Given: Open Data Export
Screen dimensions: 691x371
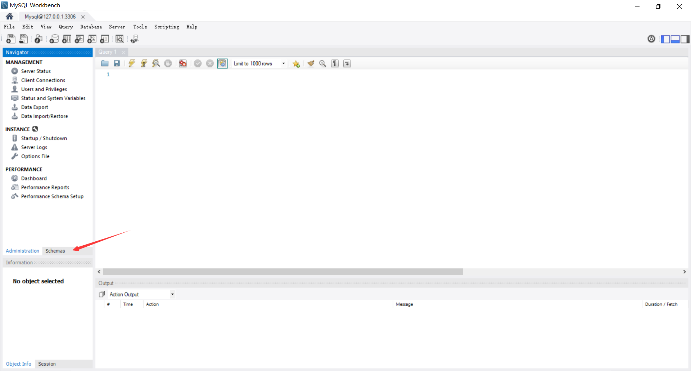Looking at the screenshot, I should click(x=35, y=107).
